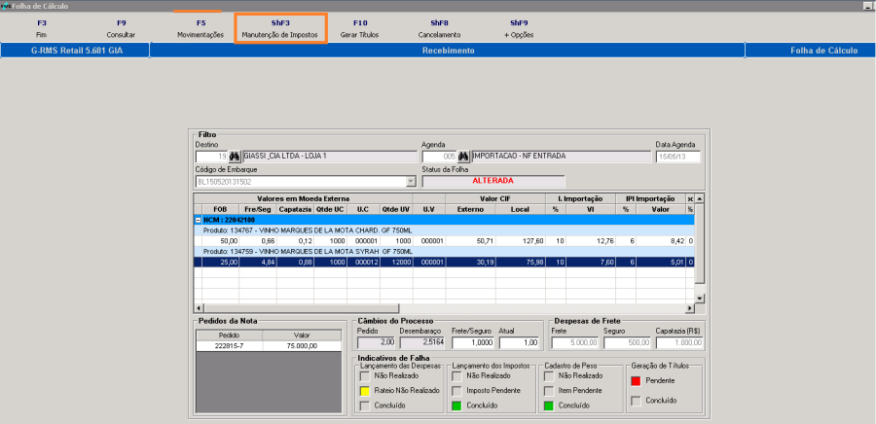Click the I. Importação column header
The image size is (876, 424).
point(580,198)
